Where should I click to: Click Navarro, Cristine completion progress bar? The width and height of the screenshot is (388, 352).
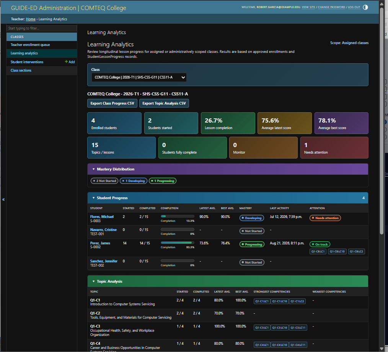click(x=178, y=229)
